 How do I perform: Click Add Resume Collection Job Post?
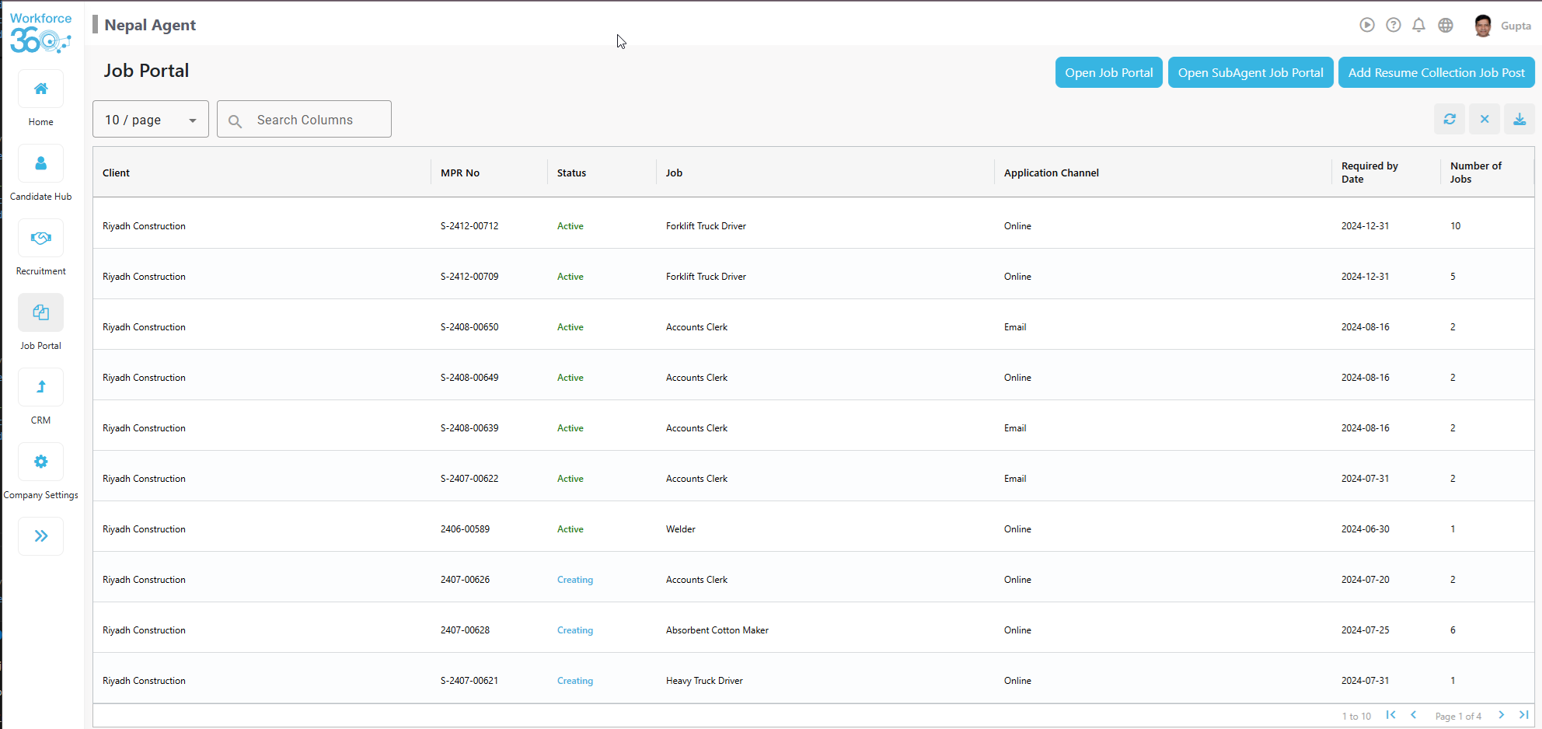pyautogui.click(x=1436, y=72)
